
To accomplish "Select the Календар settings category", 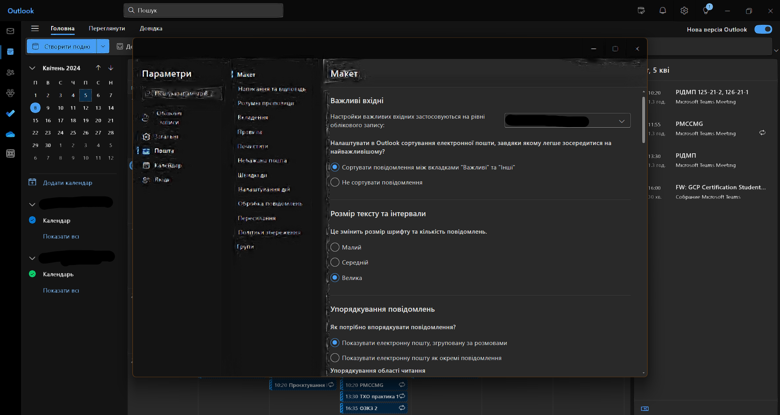I will (168, 165).
